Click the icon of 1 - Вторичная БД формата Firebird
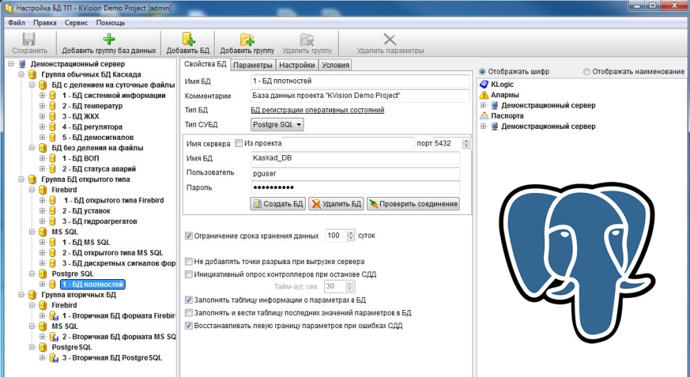This screenshot has height=377, width=690. pos(54,316)
